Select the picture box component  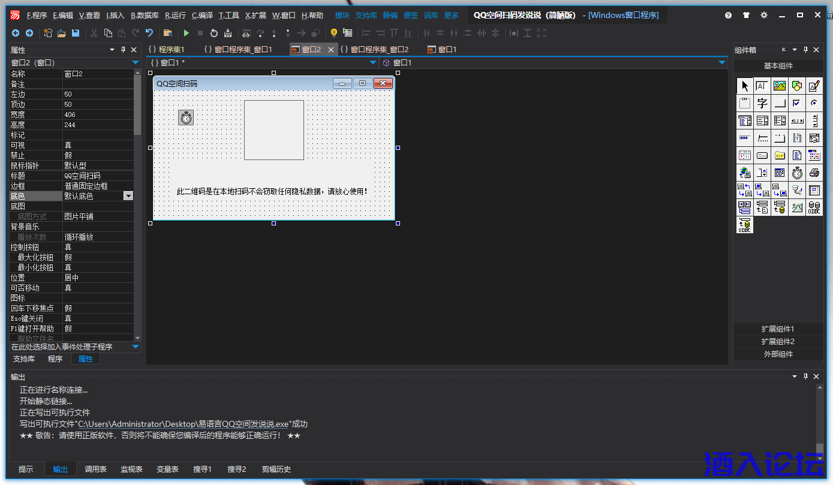tap(779, 85)
